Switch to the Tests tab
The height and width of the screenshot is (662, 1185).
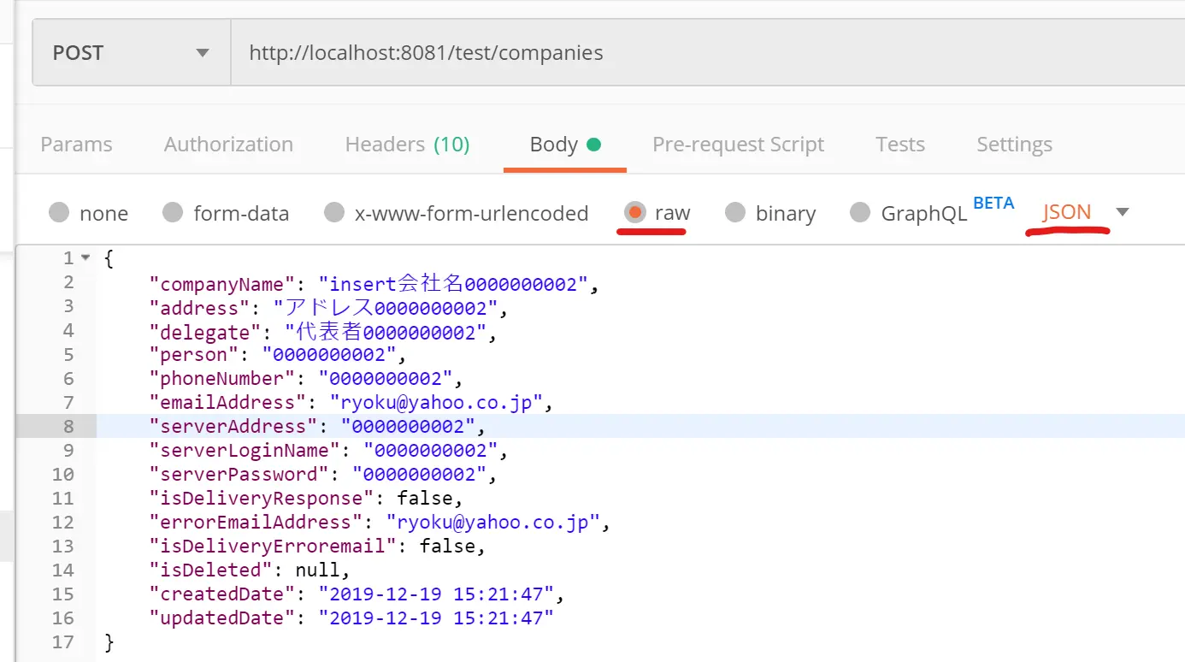[899, 145]
